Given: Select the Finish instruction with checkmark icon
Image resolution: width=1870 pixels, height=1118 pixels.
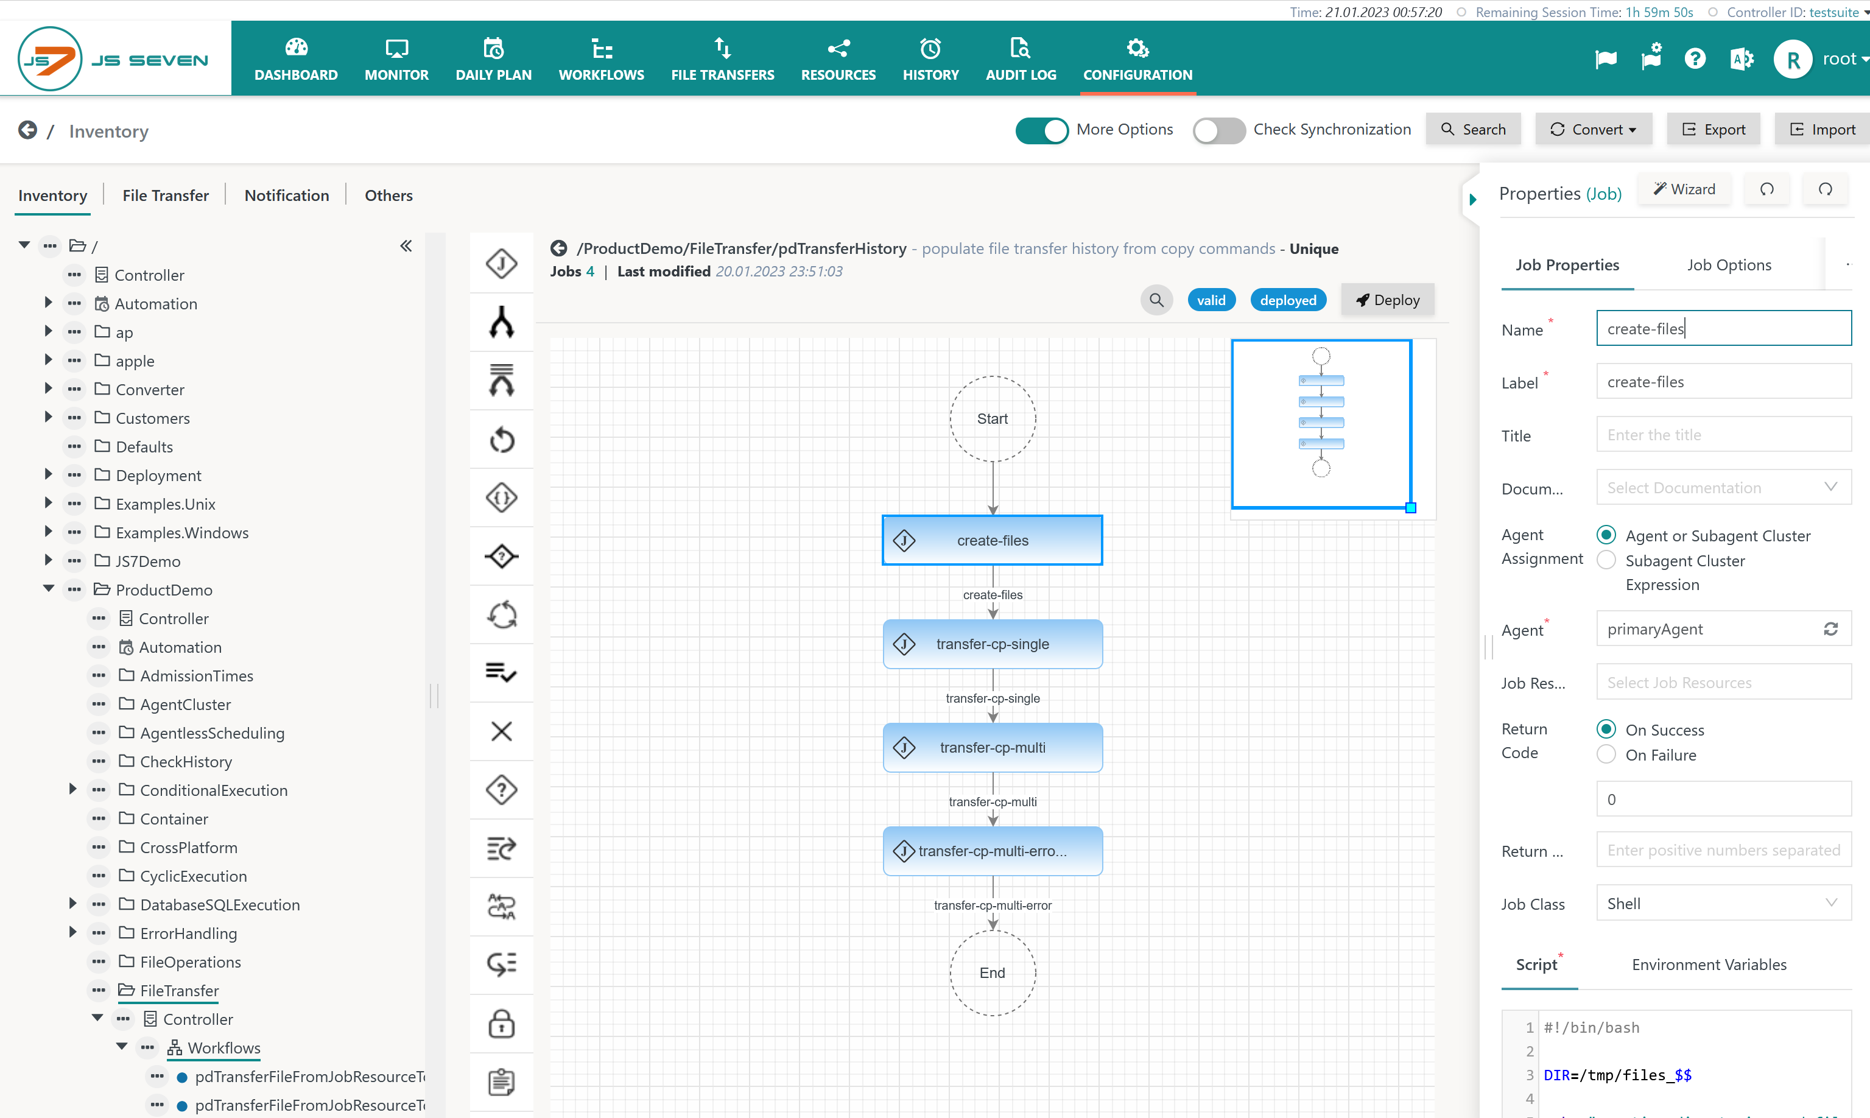Looking at the screenshot, I should click(x=501, y=672).
